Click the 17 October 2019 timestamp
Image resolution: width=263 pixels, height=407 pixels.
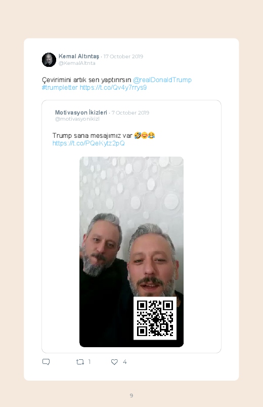[123, 57]
